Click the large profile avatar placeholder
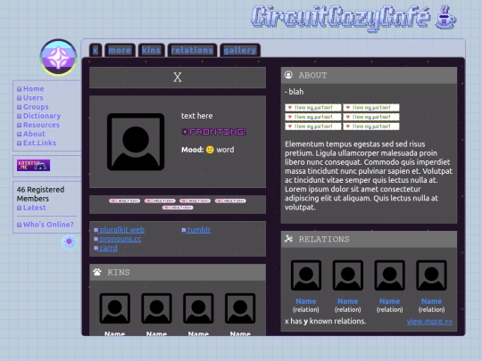 pos(136,142)
